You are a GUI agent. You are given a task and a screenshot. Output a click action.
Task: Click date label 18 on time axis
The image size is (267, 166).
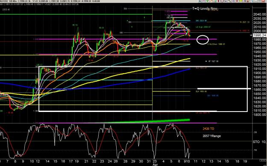click(237, 161)
